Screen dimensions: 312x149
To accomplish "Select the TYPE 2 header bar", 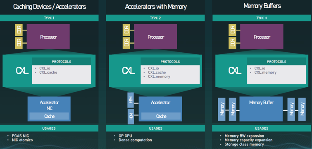I will [155, 18].
